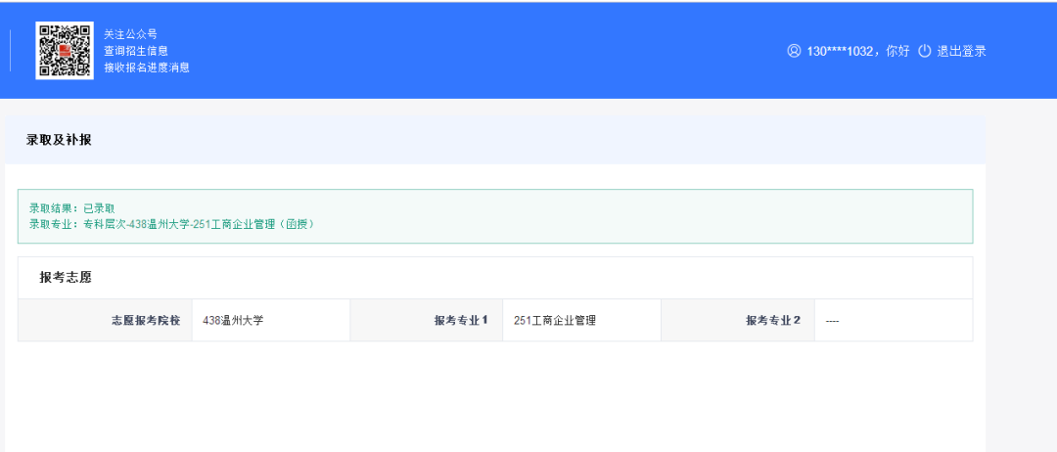Click the 438温州大学 table cell
1057x452 pixels.
coord(271,321)
